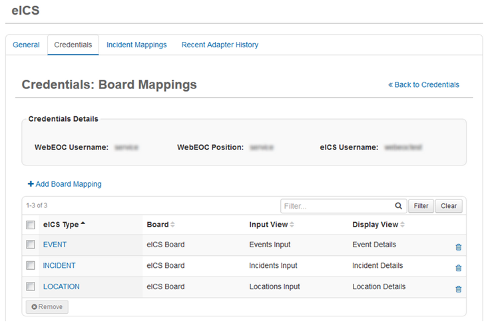Toggle the select-all checkbox in table header
Image resolution: width=484 pixels, height=327 pixels.
click(x=31, y=225)
